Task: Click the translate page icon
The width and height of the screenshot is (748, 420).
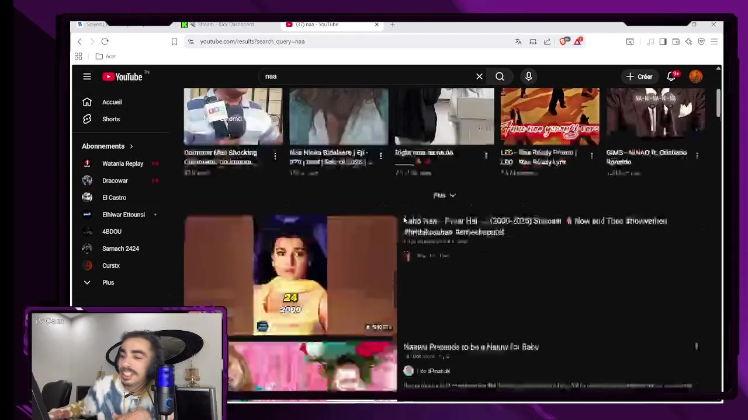Action: tap(518, 41)
